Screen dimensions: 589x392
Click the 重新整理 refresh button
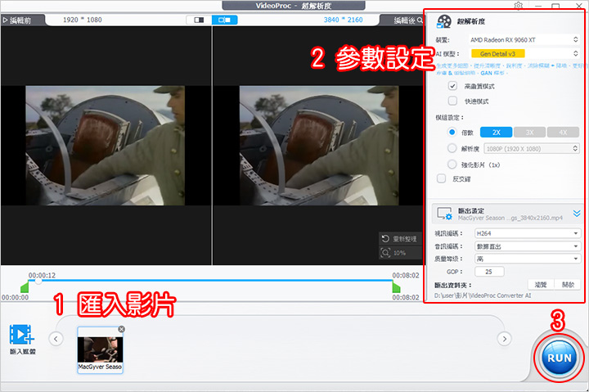(400, 239)
